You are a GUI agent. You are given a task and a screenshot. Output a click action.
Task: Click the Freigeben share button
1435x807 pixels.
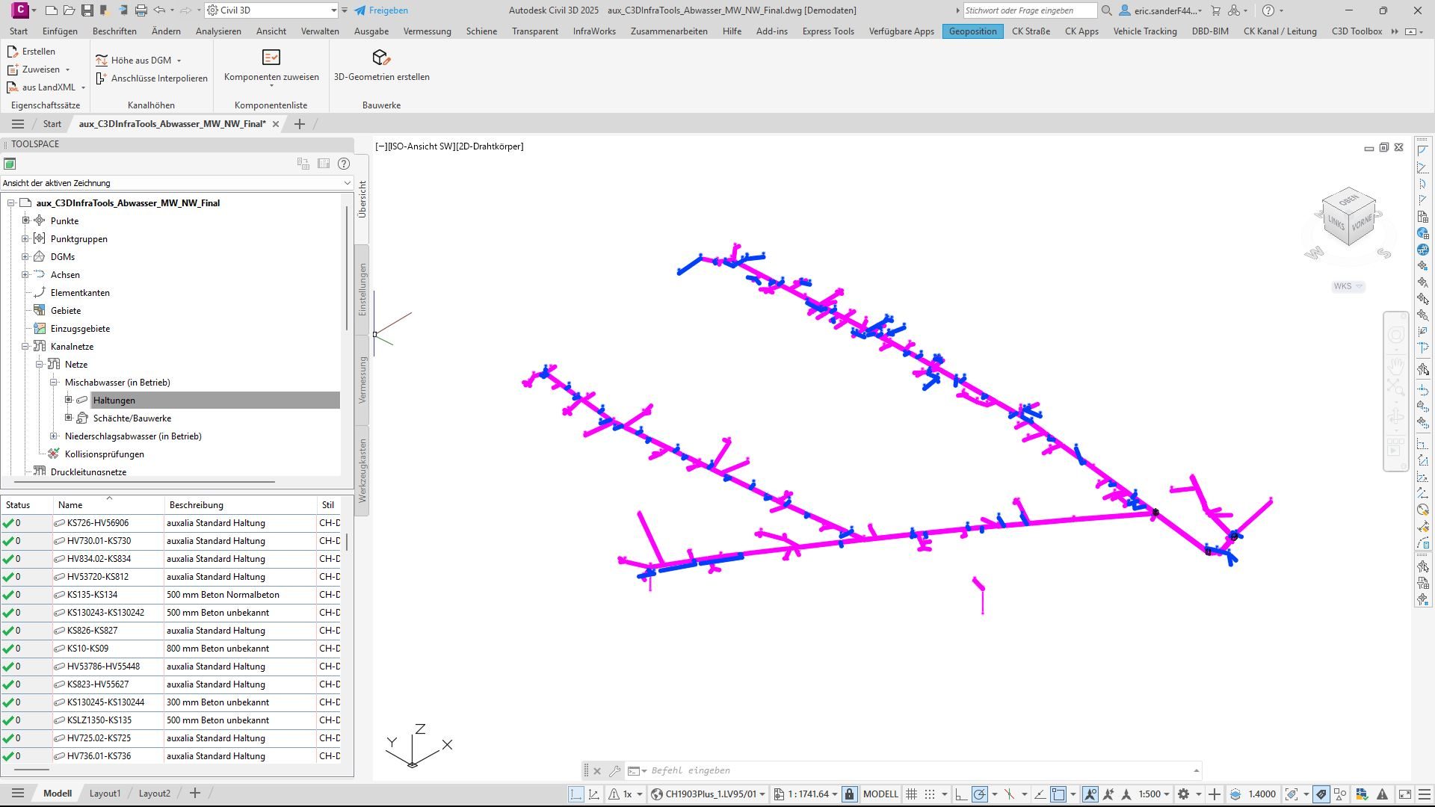click(381, 10)
